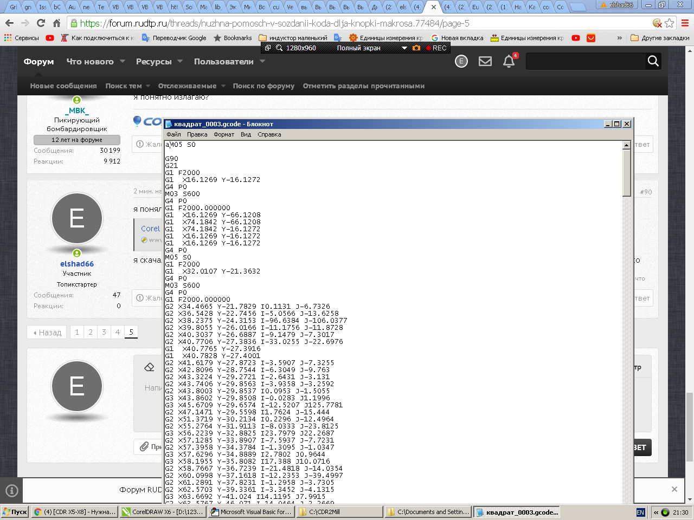Open forum notifications bell icon
Viewport: 694px width, 520px height.
click(x=509, y=61)
